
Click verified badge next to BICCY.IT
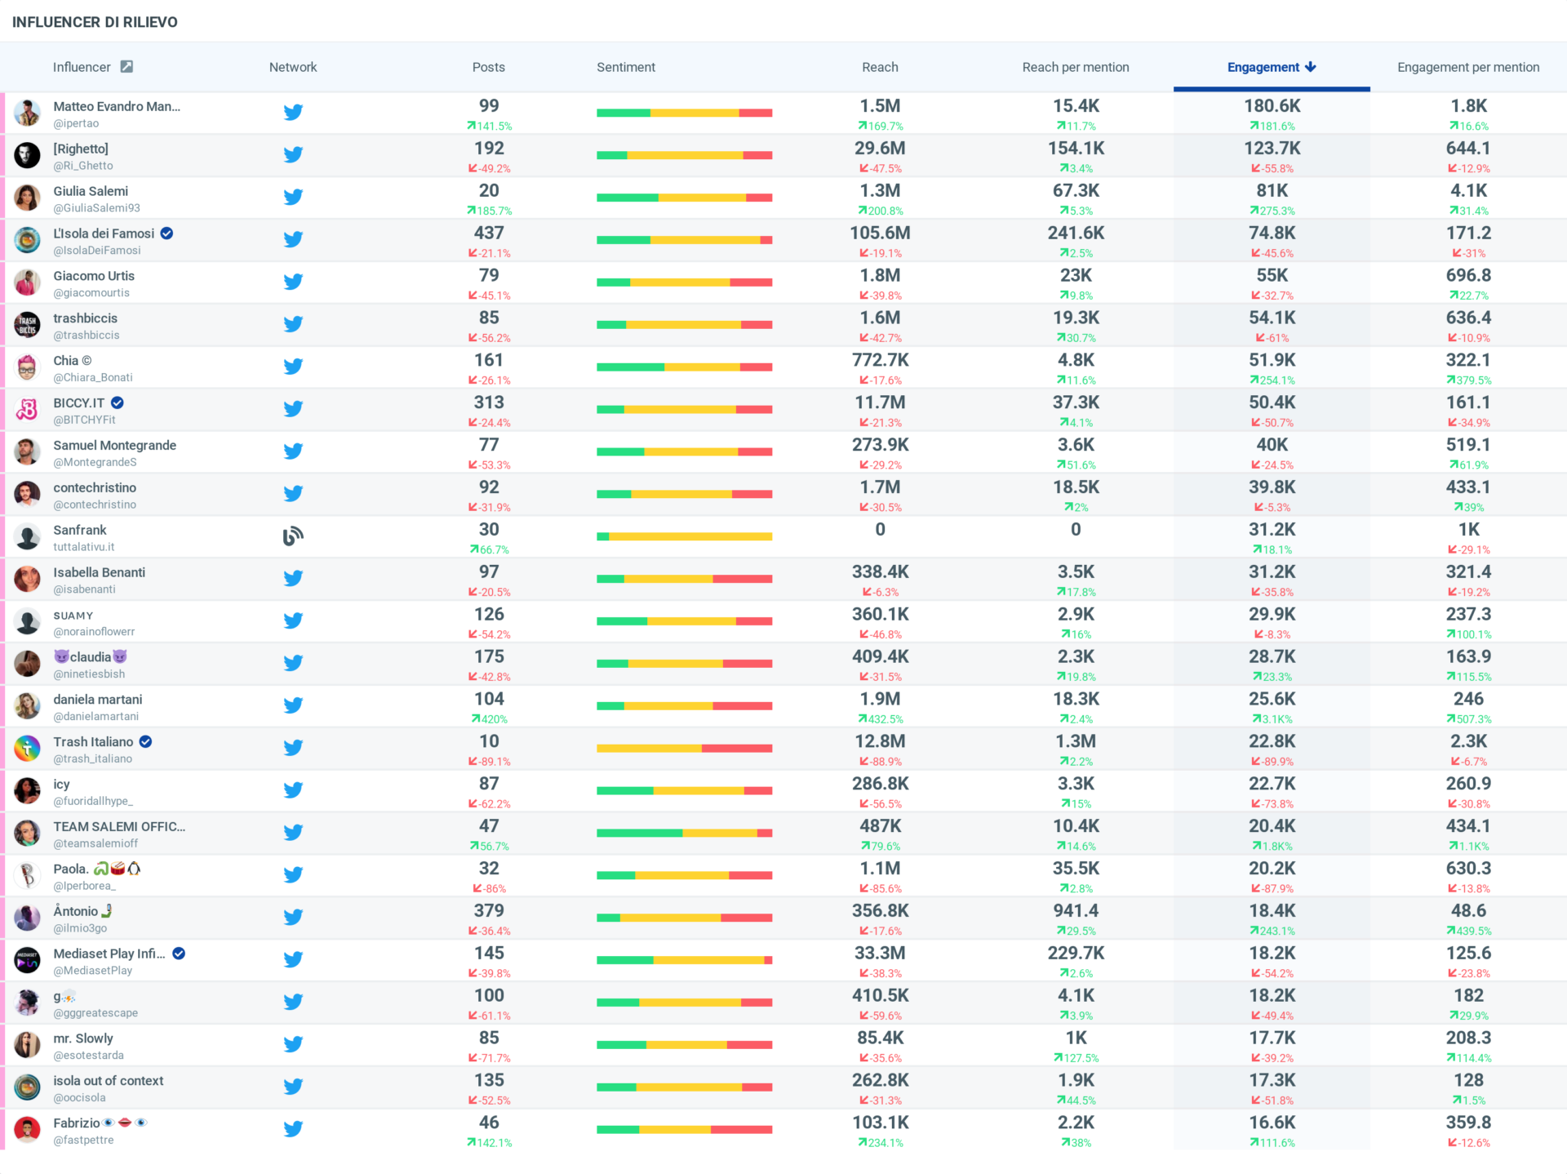tap(118, 402)
